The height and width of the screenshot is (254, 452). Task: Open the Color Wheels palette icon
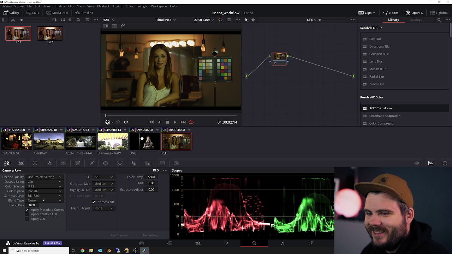[35, 163]
